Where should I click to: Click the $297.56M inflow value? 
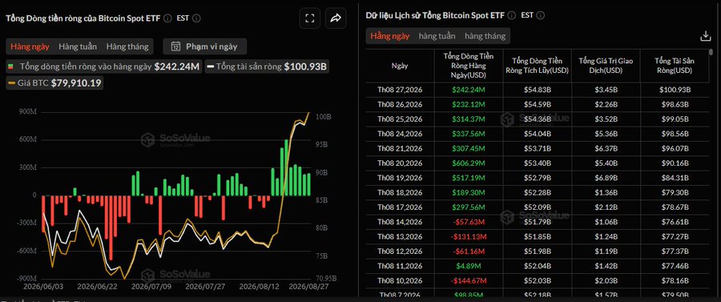[468, 207]
